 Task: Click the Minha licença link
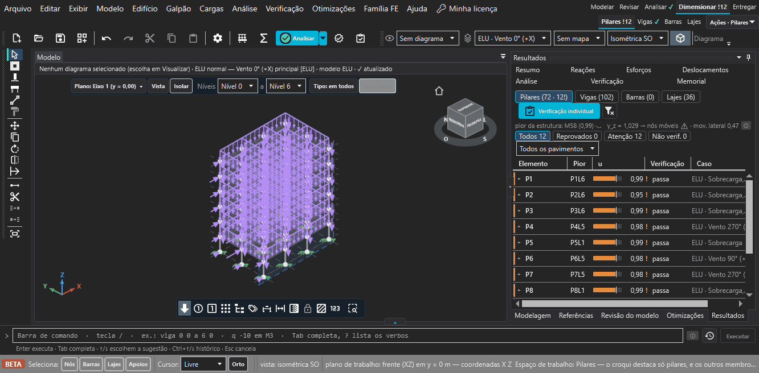[x=467, y=9]
